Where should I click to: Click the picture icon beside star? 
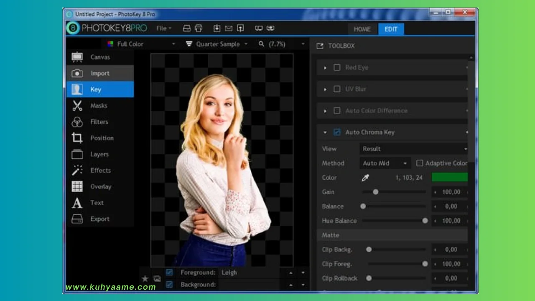[x=157, y=278]
